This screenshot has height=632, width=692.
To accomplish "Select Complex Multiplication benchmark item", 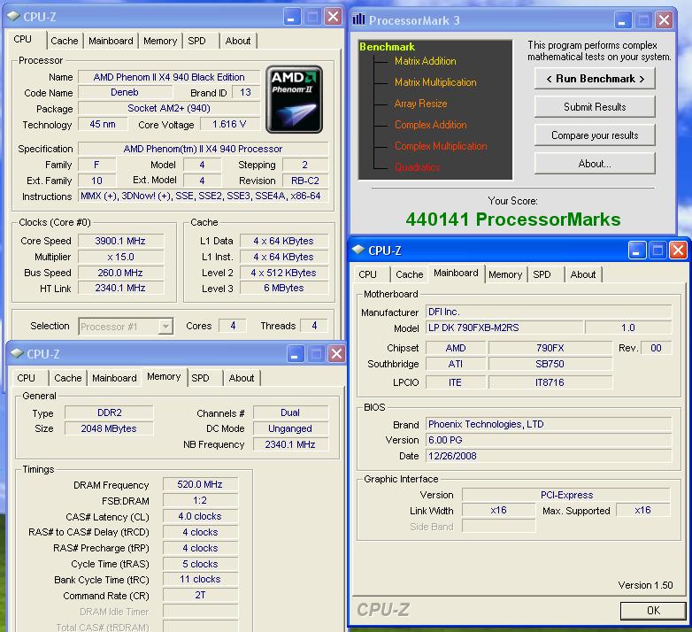I will (x=441, y=146).
